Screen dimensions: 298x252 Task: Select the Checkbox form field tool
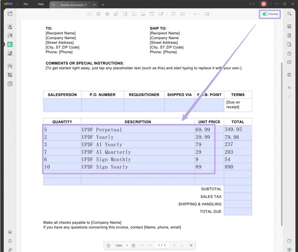[x=98, y=14]
